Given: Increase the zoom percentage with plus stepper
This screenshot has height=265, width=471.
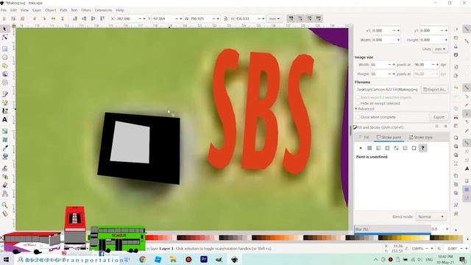Looking at the screenshot, I should click(432, 249).
